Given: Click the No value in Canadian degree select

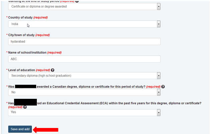Looking at the screenshot, I should (x=13, y=92).
